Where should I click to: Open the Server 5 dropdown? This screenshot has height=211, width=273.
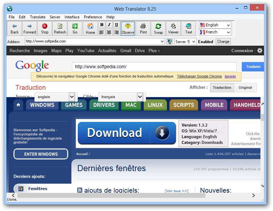(185, 41)
